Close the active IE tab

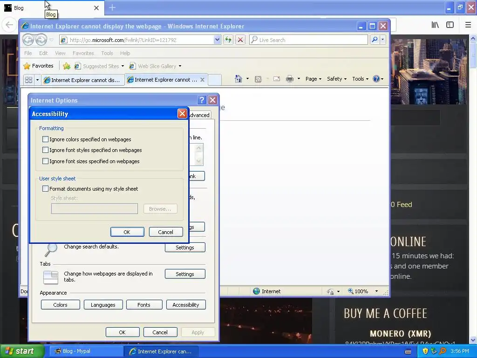pos(202,79)
